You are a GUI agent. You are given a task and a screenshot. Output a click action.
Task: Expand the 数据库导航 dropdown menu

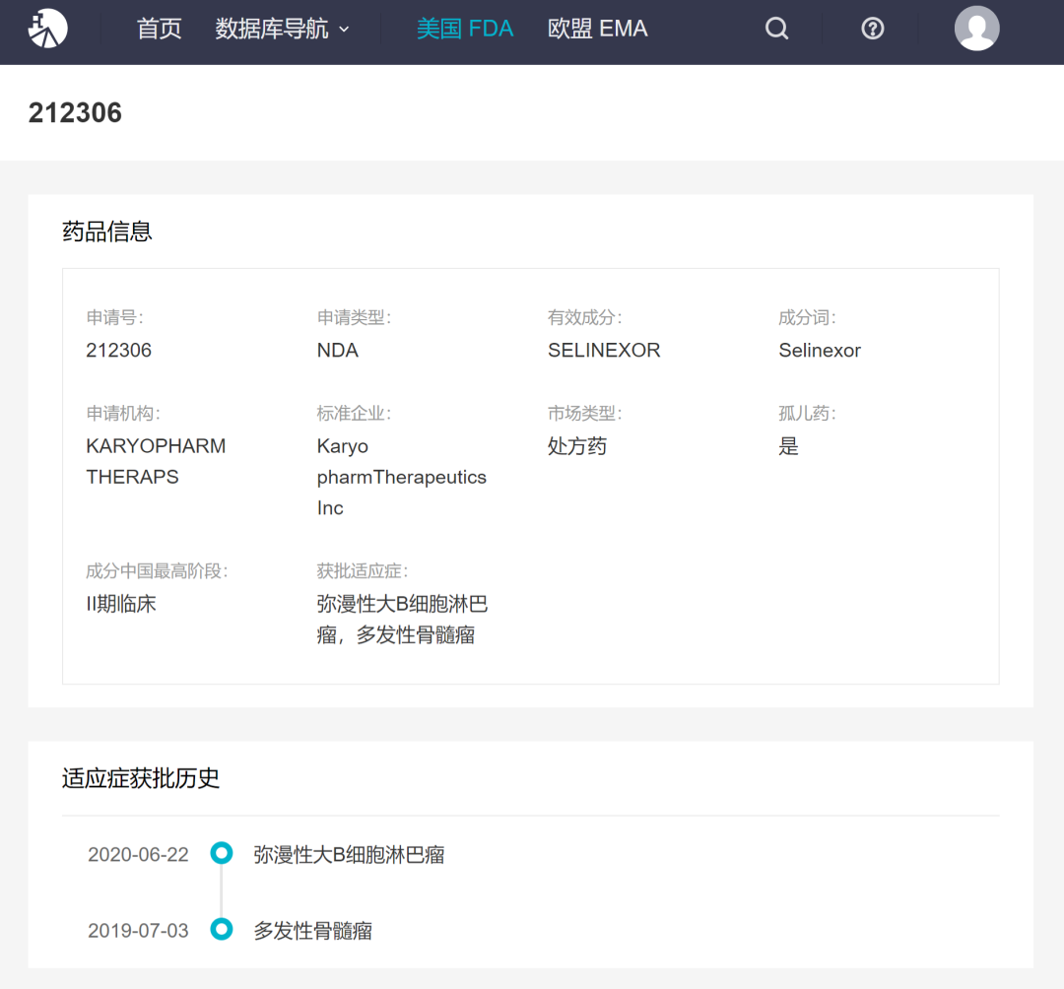pyautogui.click(x=282, y=29)
